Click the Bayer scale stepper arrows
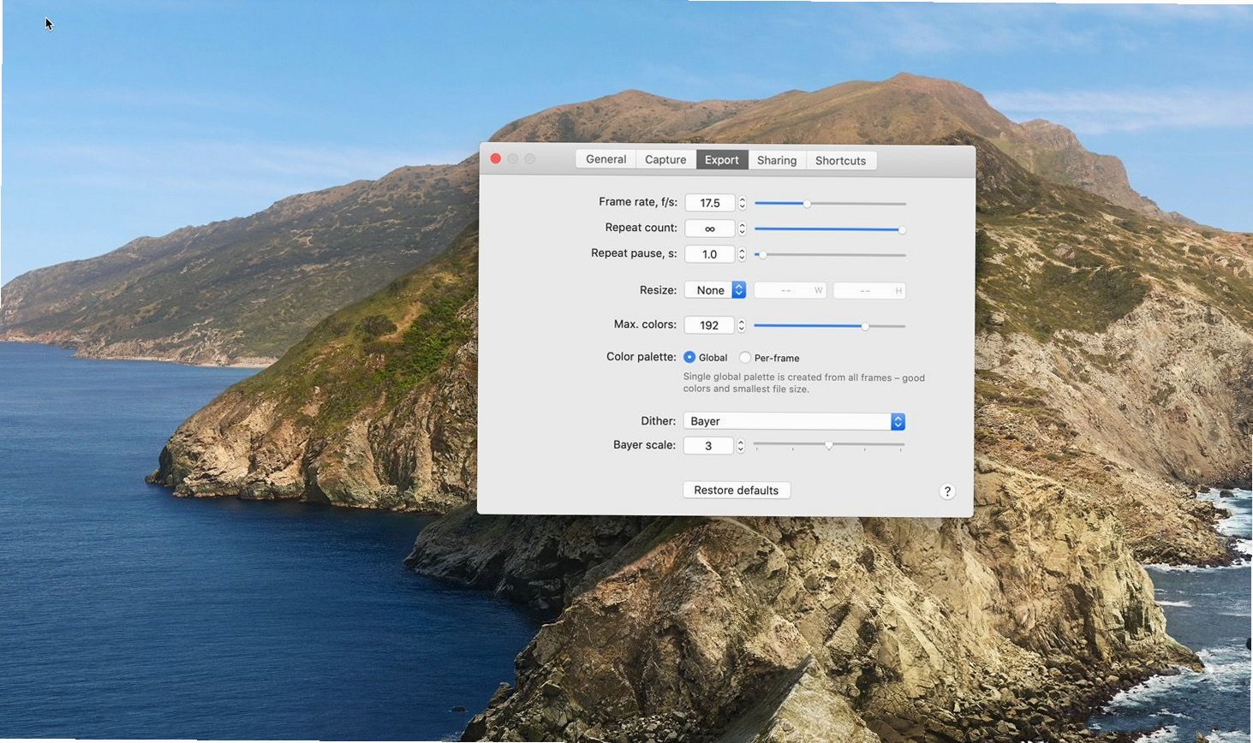Image resolution: width=1253 pixels, height=743 pixels. 741,446
